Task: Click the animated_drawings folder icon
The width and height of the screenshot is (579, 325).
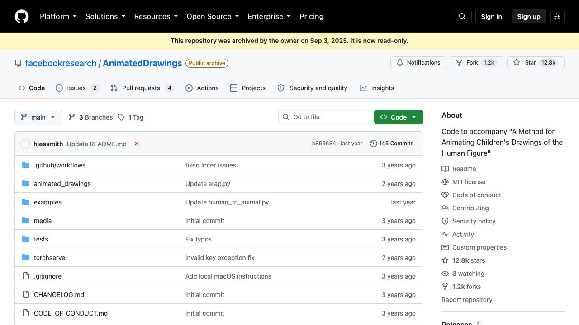Action: [x=26, y=184]
